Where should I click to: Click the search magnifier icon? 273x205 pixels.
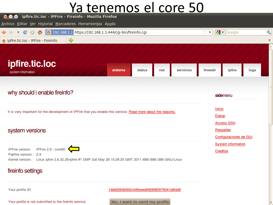pos(268,32)
